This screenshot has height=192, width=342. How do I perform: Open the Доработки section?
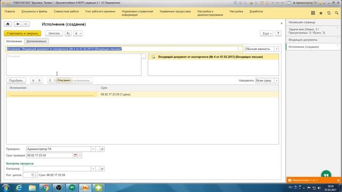[x=256, y=11]
